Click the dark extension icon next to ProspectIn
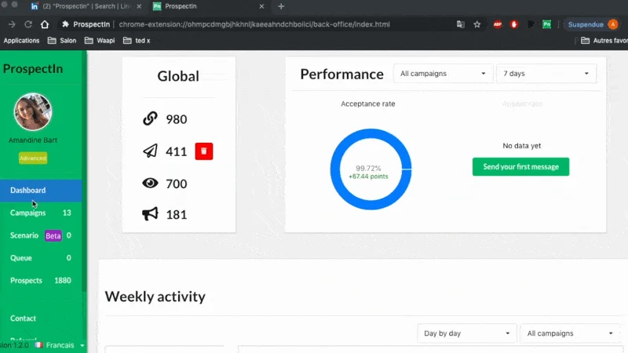 (x=531, y=24)
